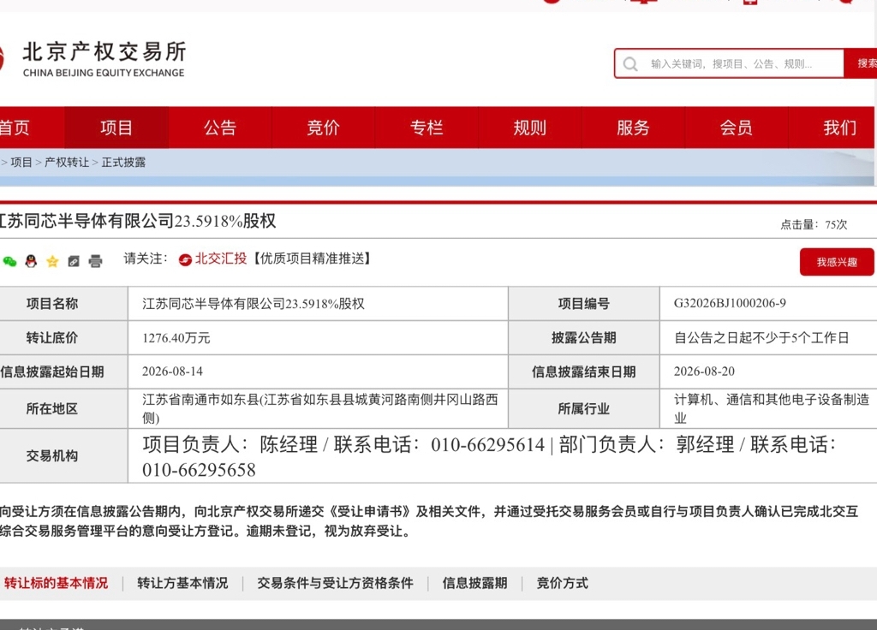Print page using the printer icon

[x=96, y=261]
